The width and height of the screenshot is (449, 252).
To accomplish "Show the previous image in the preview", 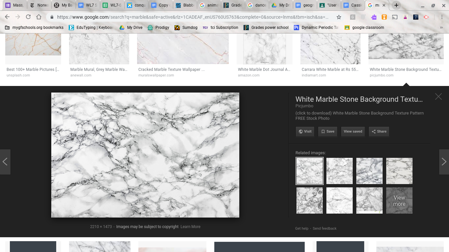I will coord(5,162).
